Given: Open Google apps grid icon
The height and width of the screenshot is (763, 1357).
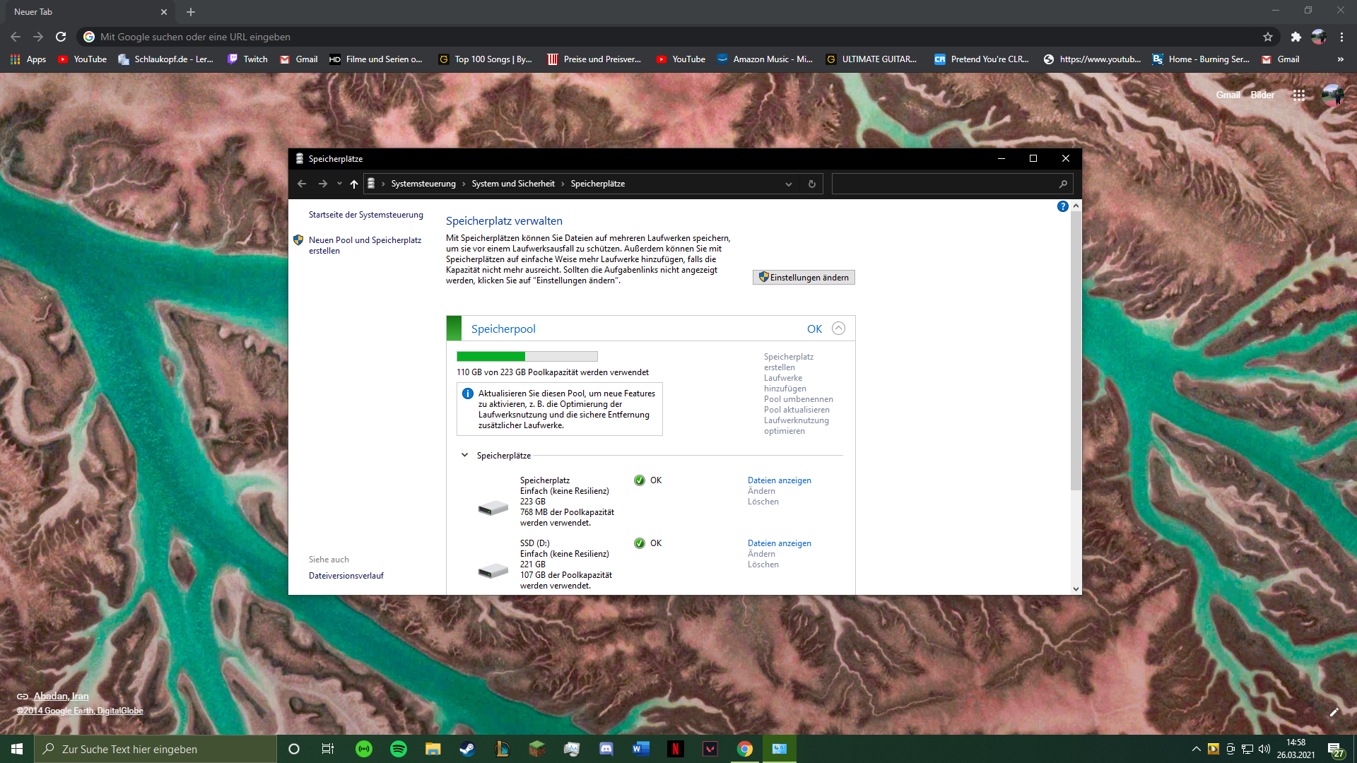Looking at the screenshot, I should pyautogui.click(x=1298, y=95).
